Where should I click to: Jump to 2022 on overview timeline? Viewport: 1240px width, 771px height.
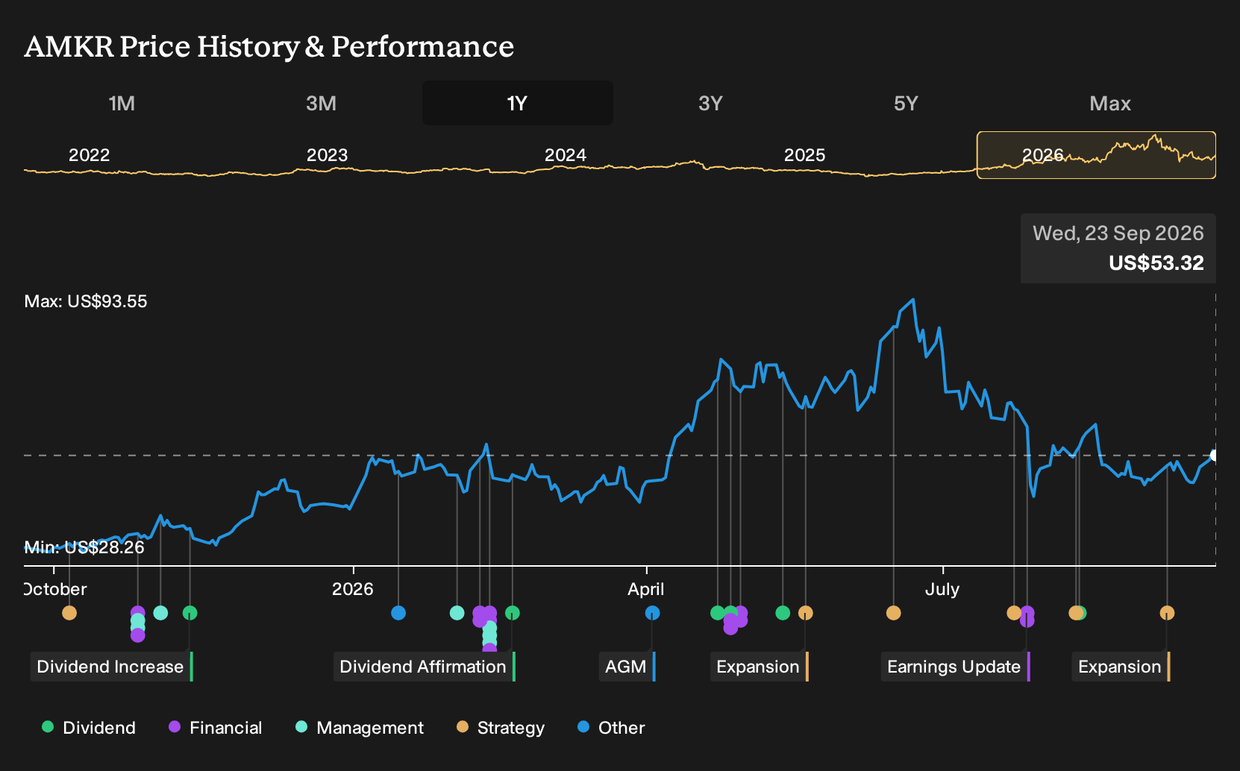(x=89, y=155)
